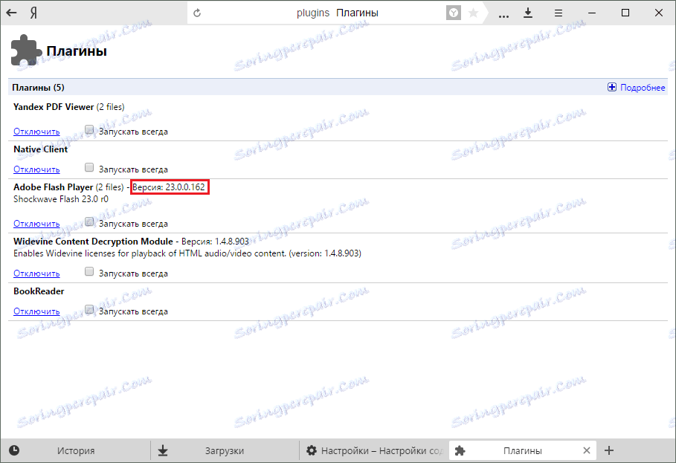The width and height of the screenshot is (676, 463).
Task: Select the Adobe Flash Player plugin name
Action: (53, 187)
